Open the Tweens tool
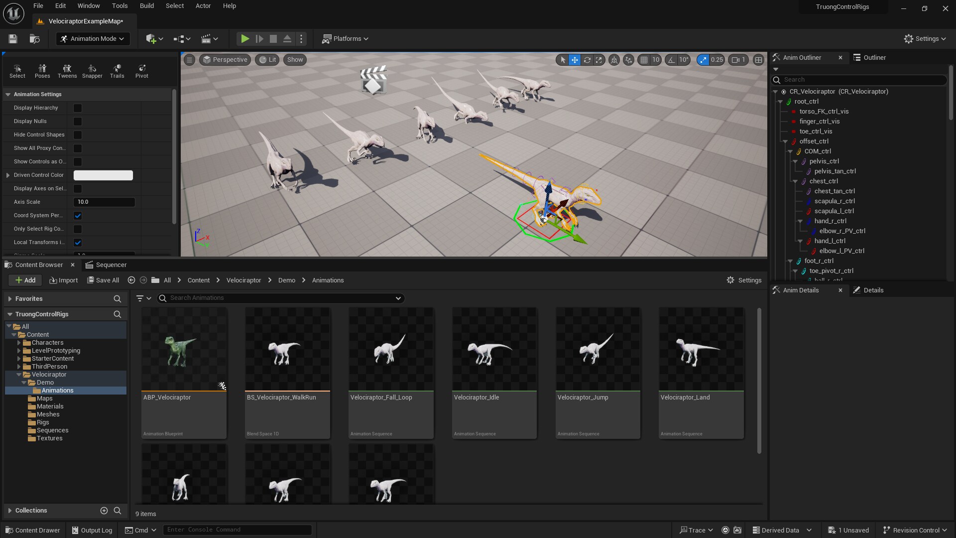Viewport: 956px width, 538px height. pyautogui.click(x=67, y=71)
